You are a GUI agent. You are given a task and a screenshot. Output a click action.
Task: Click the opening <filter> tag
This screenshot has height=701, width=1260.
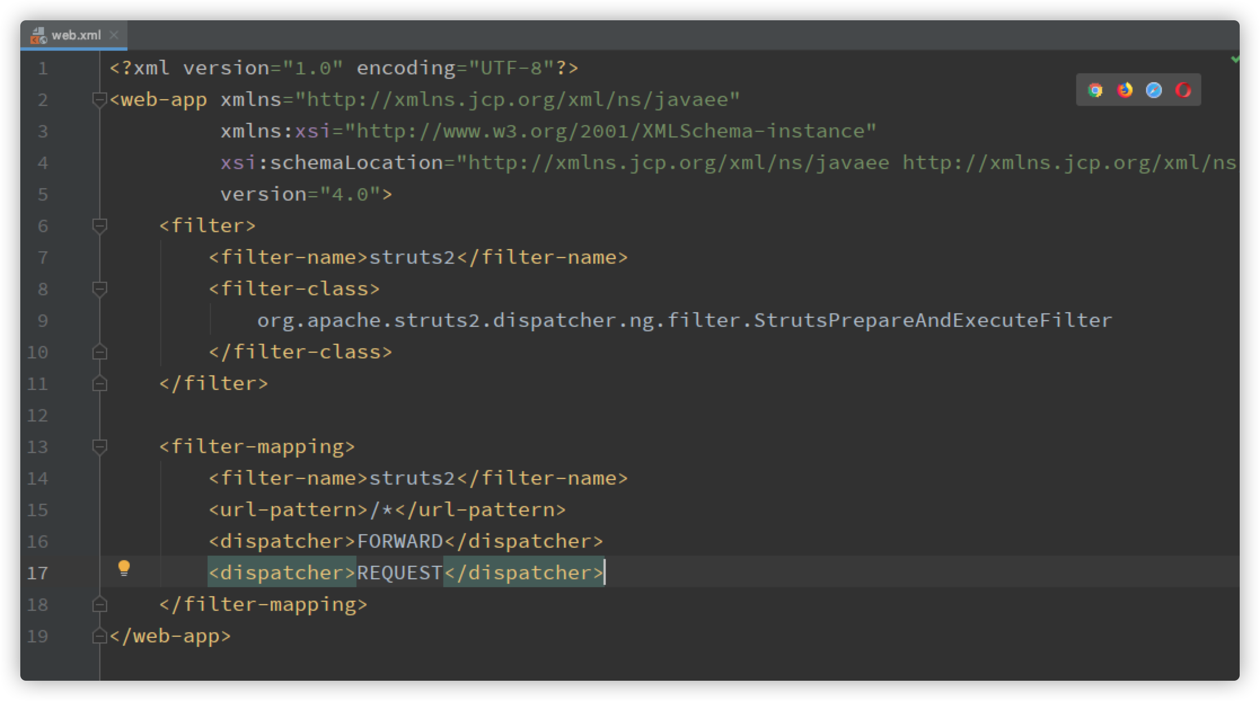pos(208,226)
